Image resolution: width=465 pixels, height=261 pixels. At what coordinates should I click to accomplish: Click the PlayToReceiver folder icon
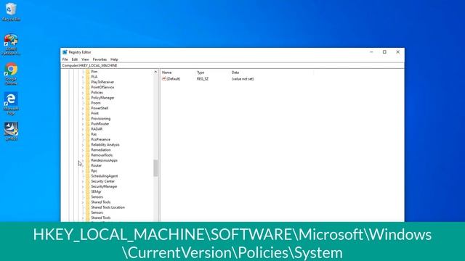tap(87, 82)
